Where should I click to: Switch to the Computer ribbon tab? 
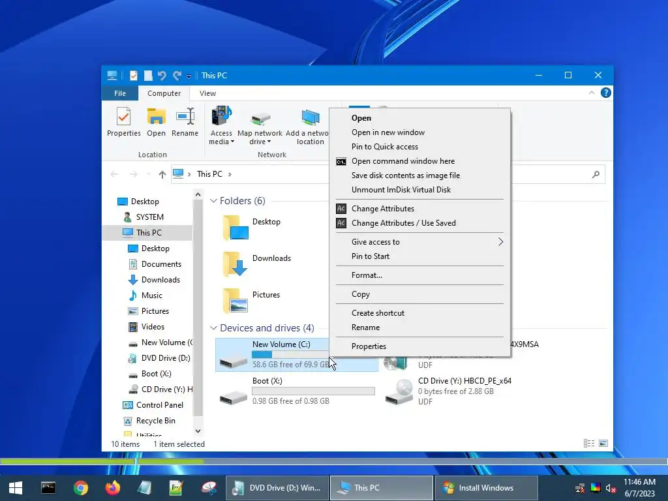[x=164, y=93]
